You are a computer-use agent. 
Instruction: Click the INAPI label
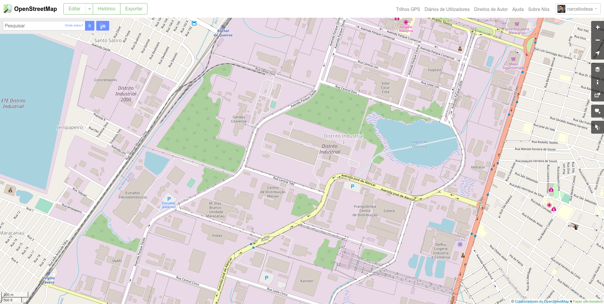click(117, 261)
